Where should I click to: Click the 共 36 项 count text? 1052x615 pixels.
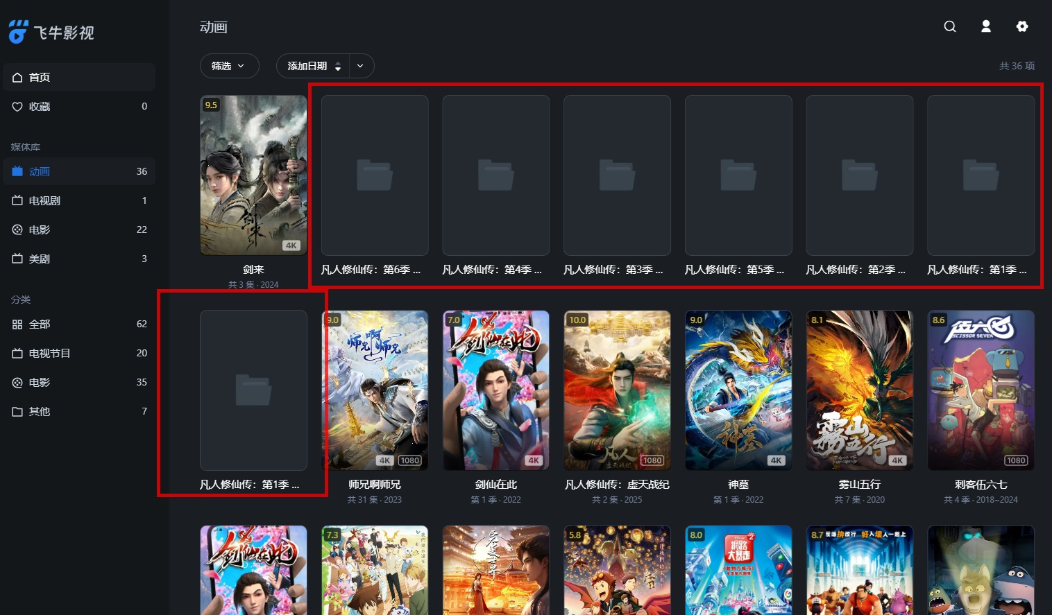click(x=1017, y=66)
